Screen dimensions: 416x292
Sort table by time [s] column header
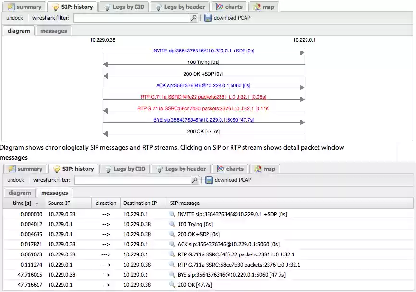point(22,203)
